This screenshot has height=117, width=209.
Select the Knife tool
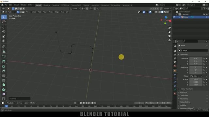click(4, 80)
